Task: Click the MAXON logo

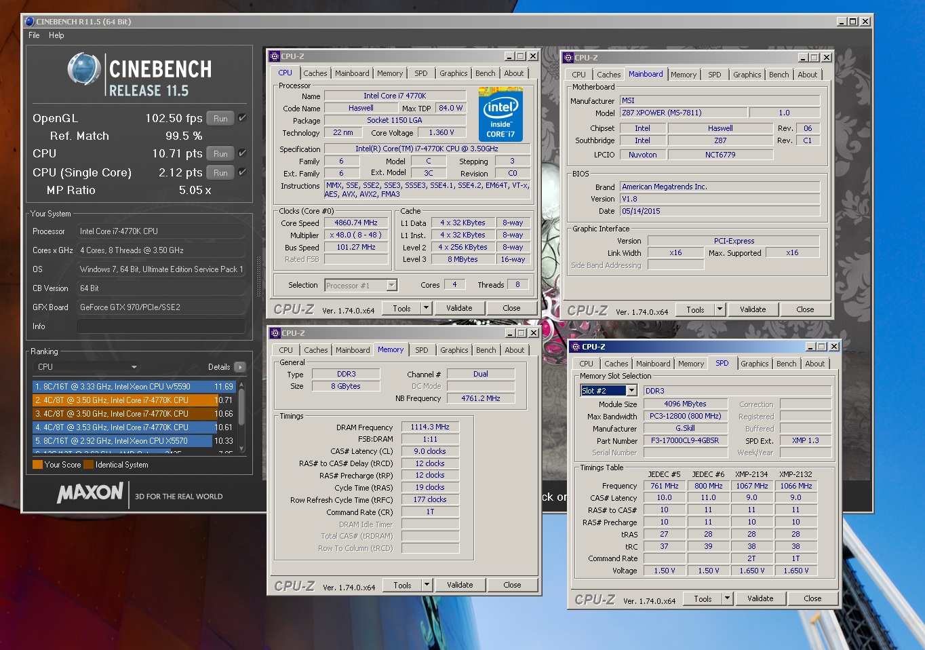Action: (91, 493)
